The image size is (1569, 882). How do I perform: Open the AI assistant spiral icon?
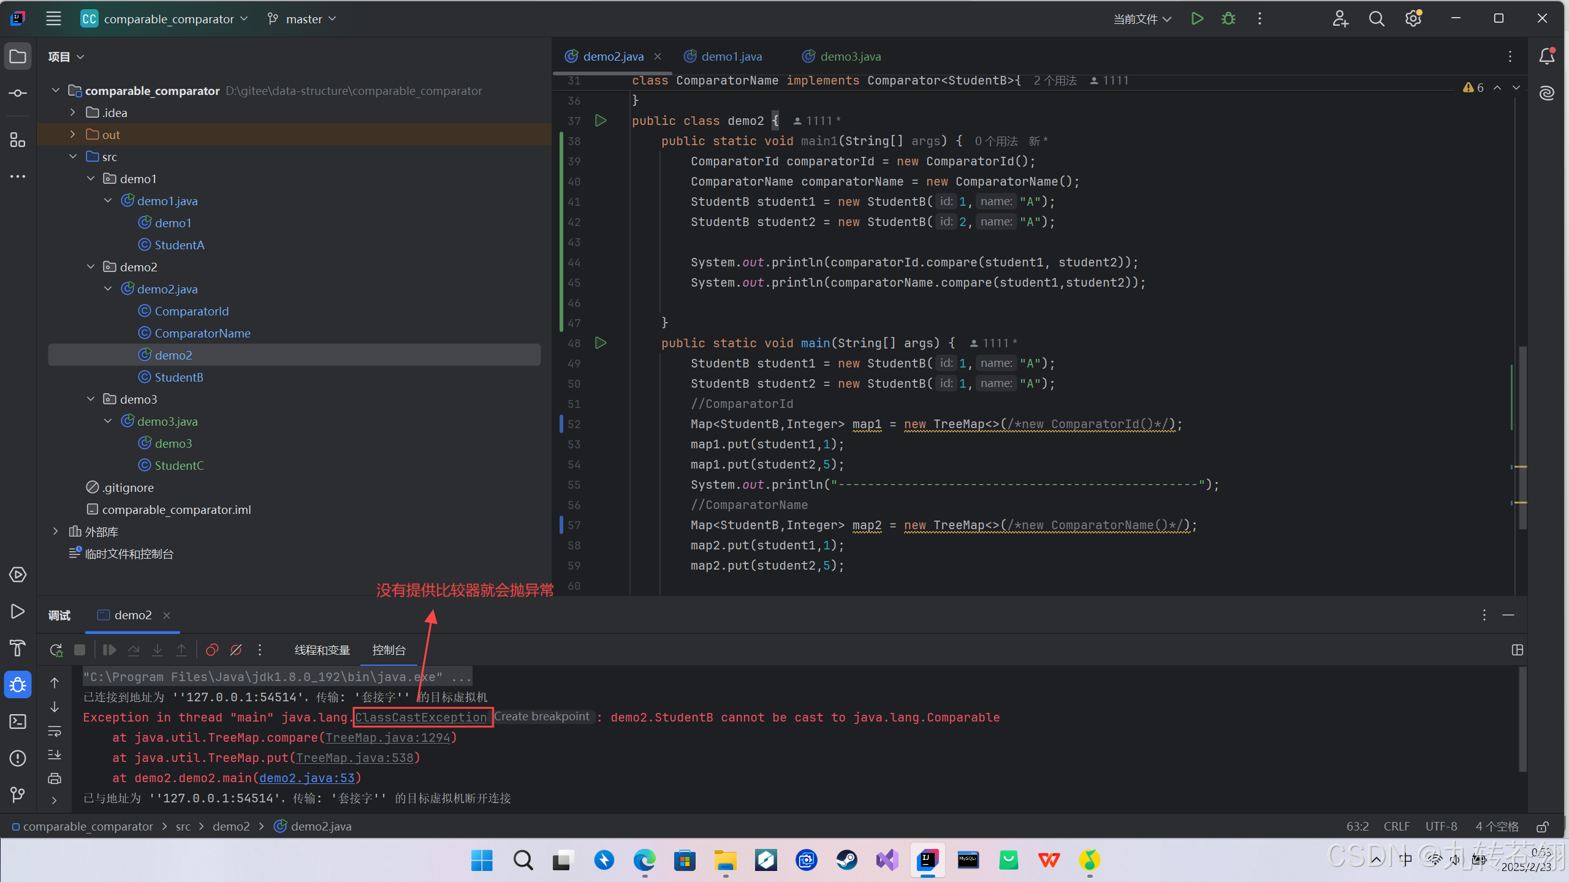click(1547, 93)
